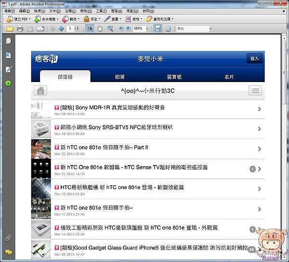
Task: Click the vertical scrollbar thumb
Action: [284, 73]
